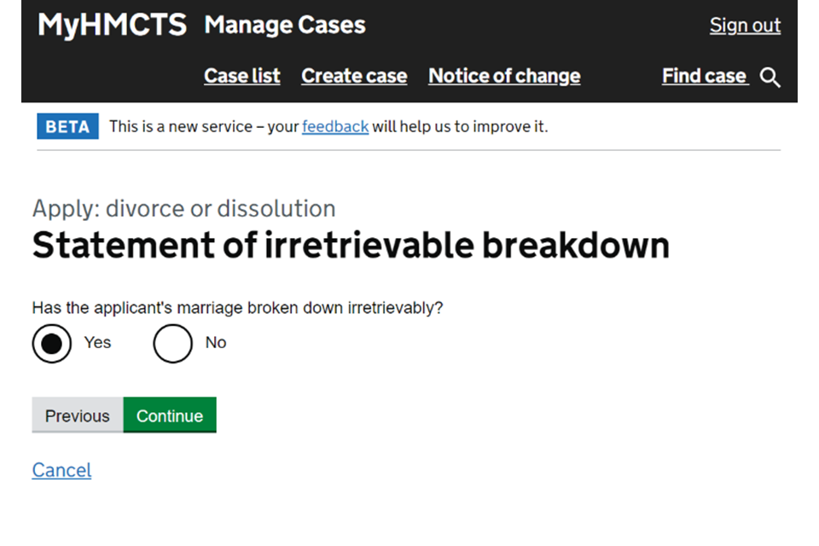Go to Create case
This screenshot has width=819, height=546.
click(x=354, y=76)
